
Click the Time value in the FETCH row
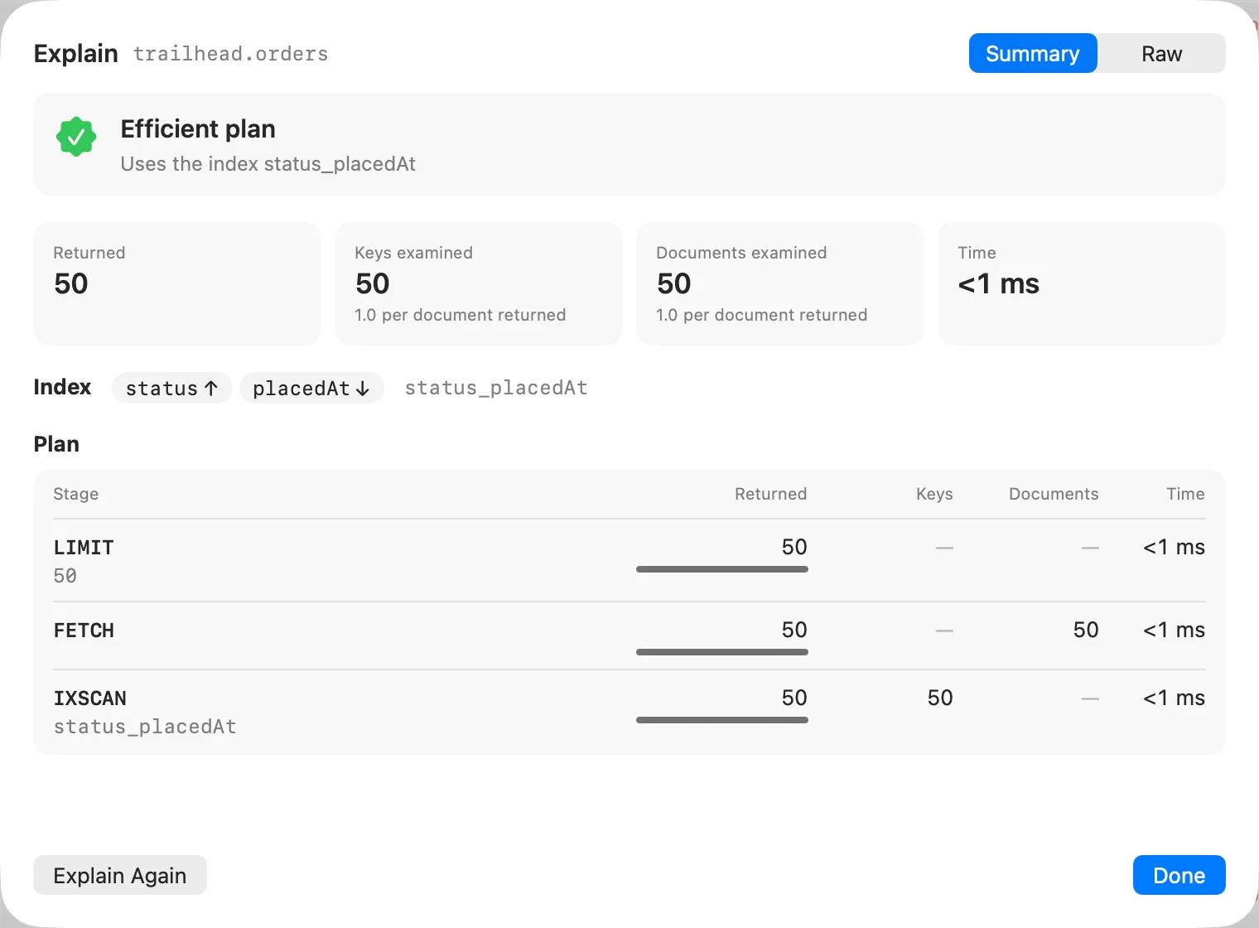[1175, 630]
